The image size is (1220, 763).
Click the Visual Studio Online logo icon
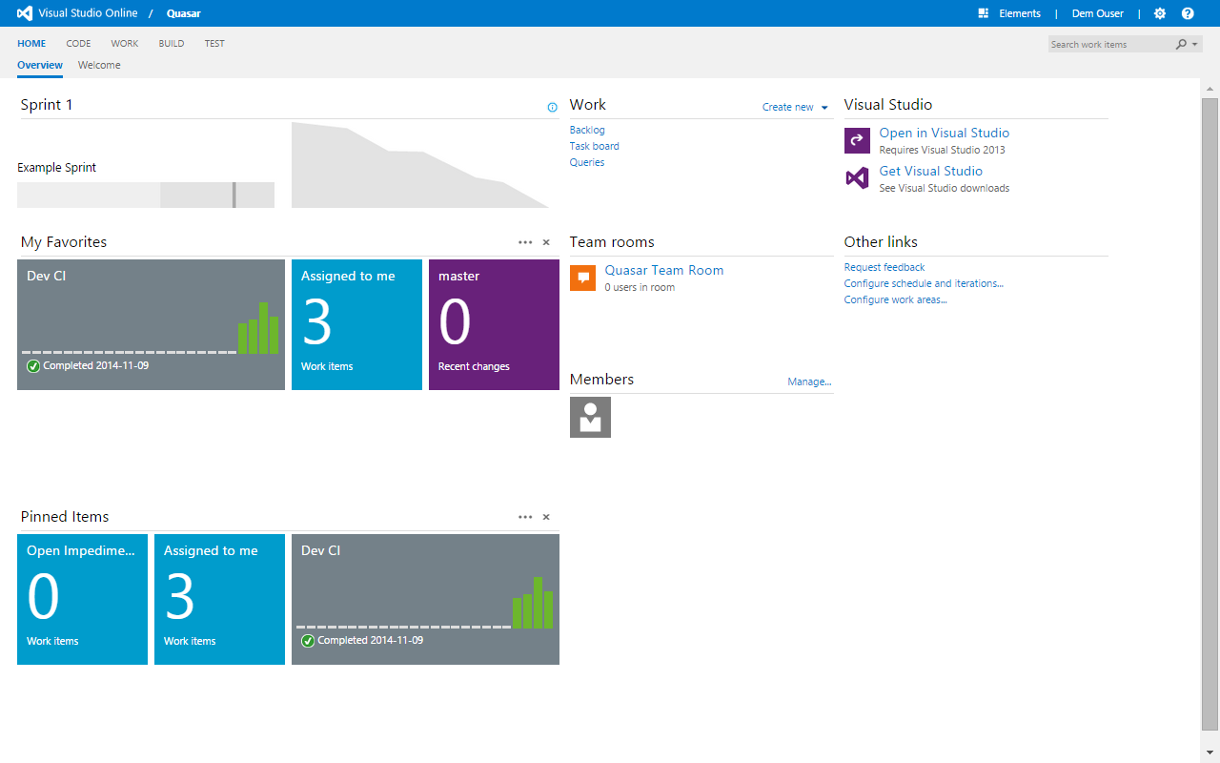(25, 13)
